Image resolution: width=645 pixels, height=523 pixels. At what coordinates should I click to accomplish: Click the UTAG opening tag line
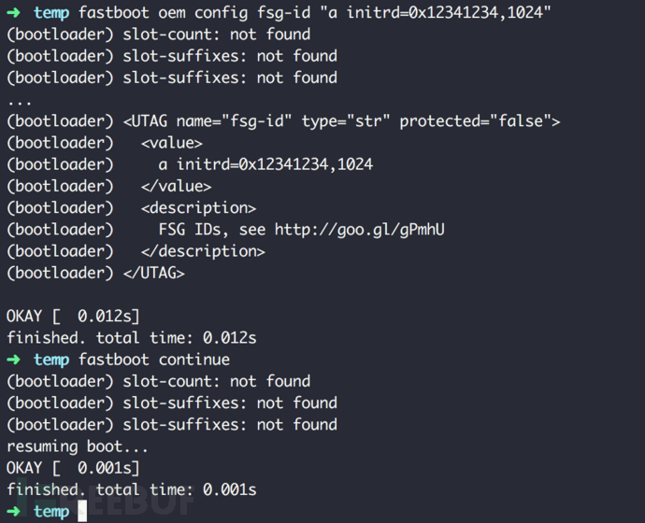tap(283, 121)
